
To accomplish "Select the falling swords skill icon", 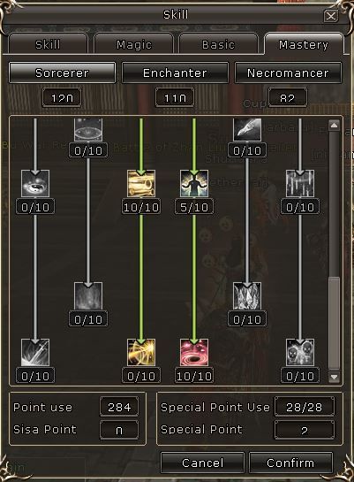I will [x=35, y=353].
